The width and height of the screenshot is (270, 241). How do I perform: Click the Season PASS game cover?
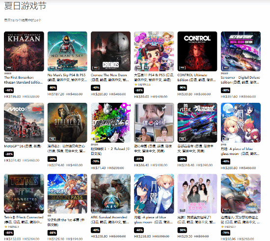pyautogui.click(x=67, y=194)
